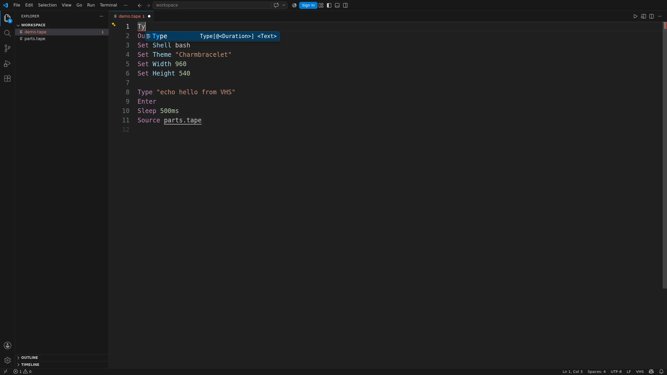Click the Copilot status bar icon
This screenshot has height=375, width=667.
pyautogui.click(x=651, y=372)
